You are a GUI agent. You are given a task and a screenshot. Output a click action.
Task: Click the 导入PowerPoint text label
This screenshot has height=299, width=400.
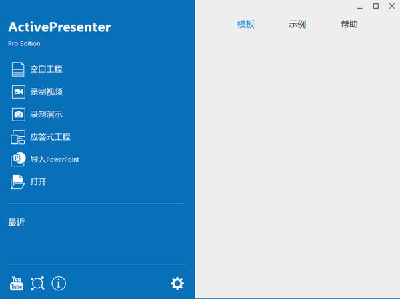point(55,160)
